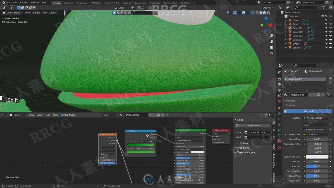
Task: Expand Texture Mapping section
Action: click(x=247, y=152)
